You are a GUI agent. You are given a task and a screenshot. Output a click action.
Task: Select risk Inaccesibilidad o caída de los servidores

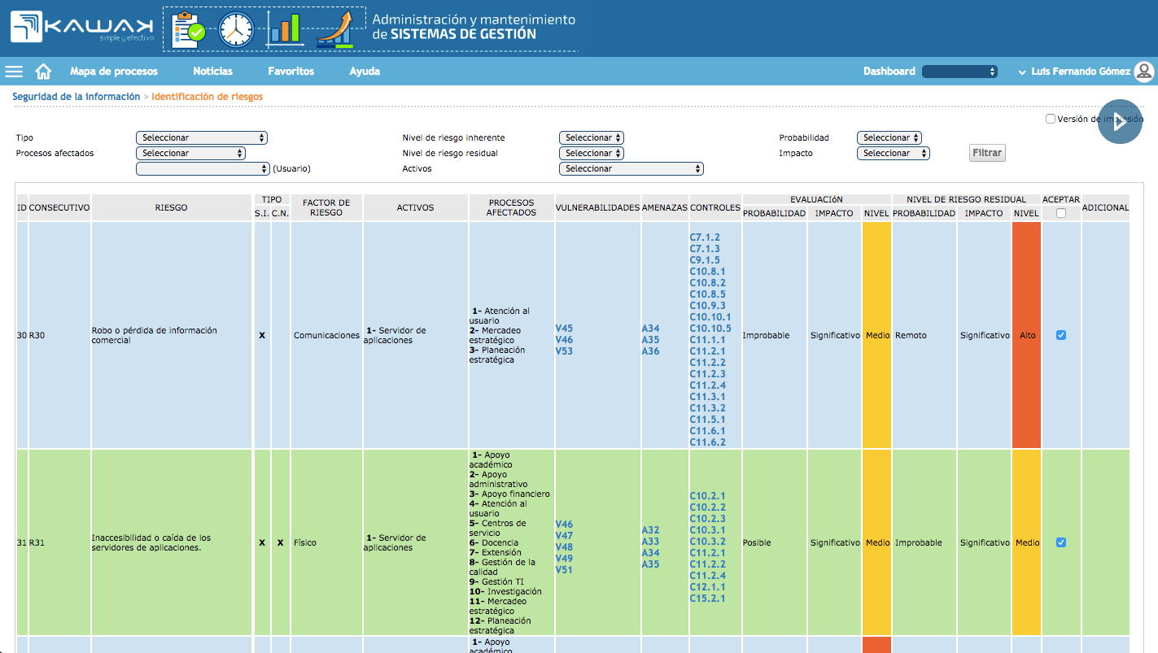pyautogui.click(x=151, y=542)
